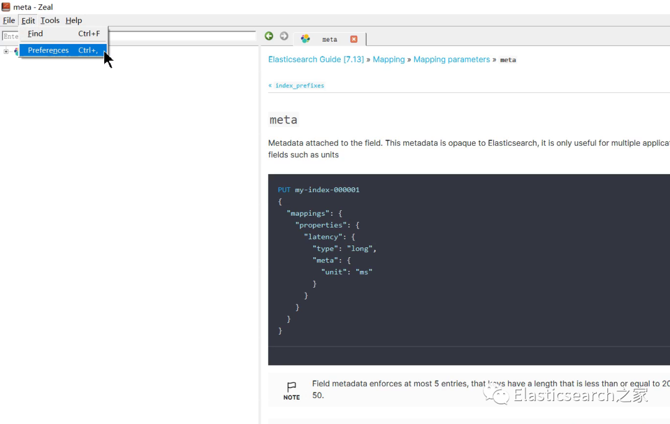Close the meta tab
This screenshot has height=424, width=670.
354,39
